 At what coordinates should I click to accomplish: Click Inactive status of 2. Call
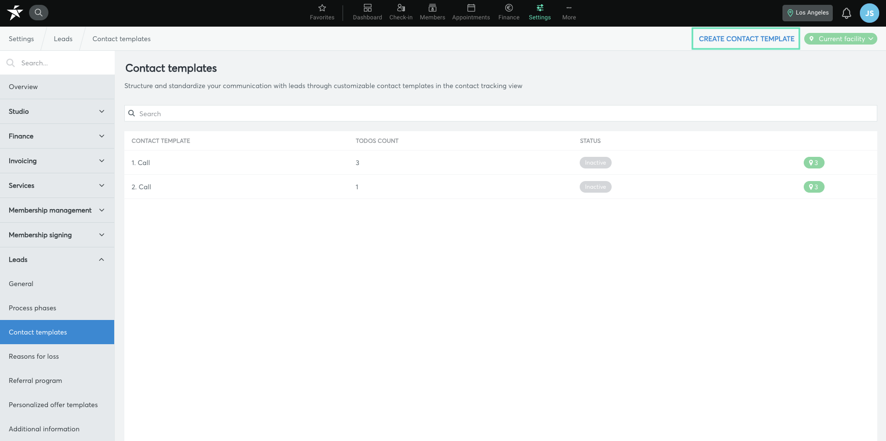tap(595, 187)
